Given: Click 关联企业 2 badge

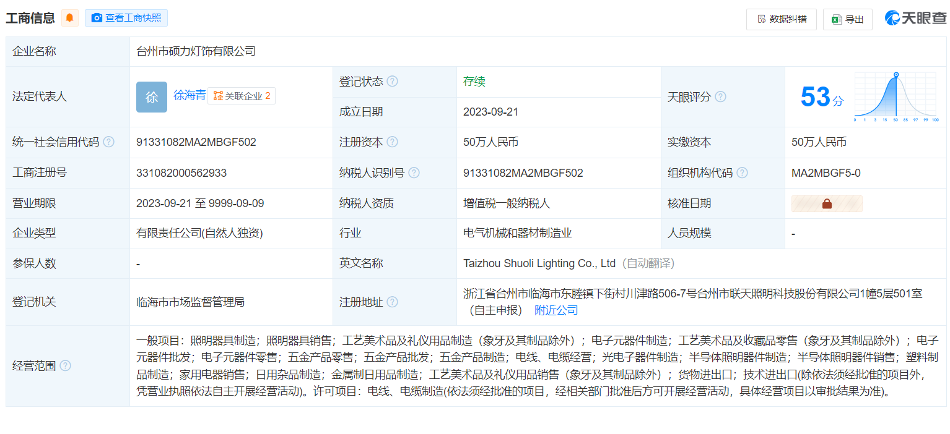Looking at the screenshot, I should 242,96.
